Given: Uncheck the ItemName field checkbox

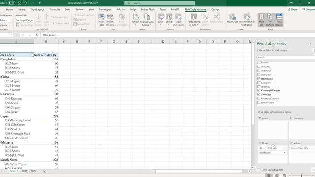Looking at the screenshot, I should click(x=259, y=79).
